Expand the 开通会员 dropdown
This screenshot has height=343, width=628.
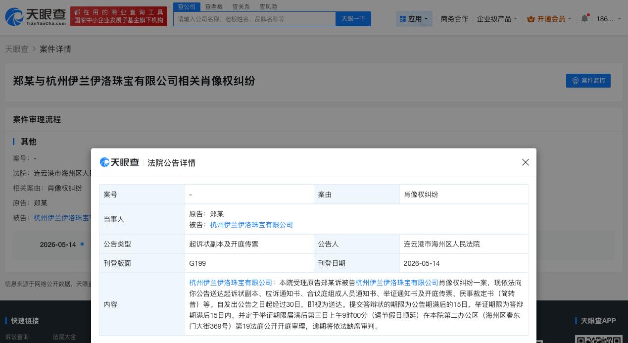click(549, 19)
